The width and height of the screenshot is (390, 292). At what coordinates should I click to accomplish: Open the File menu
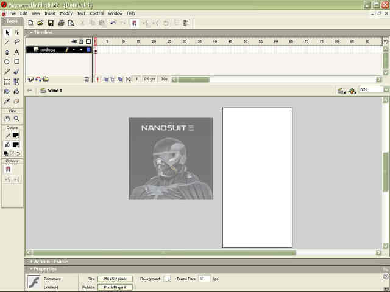(x=12, y=13)
